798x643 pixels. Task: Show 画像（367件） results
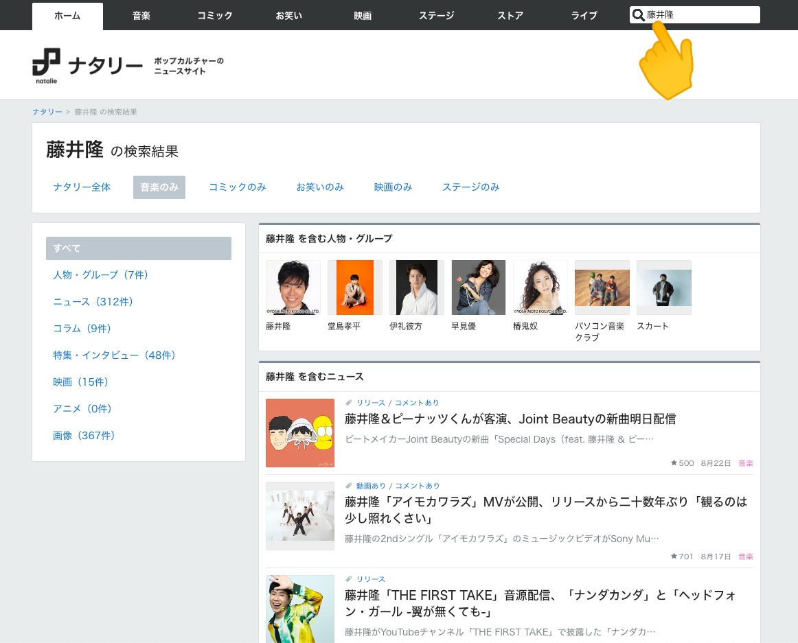(84, 436)
